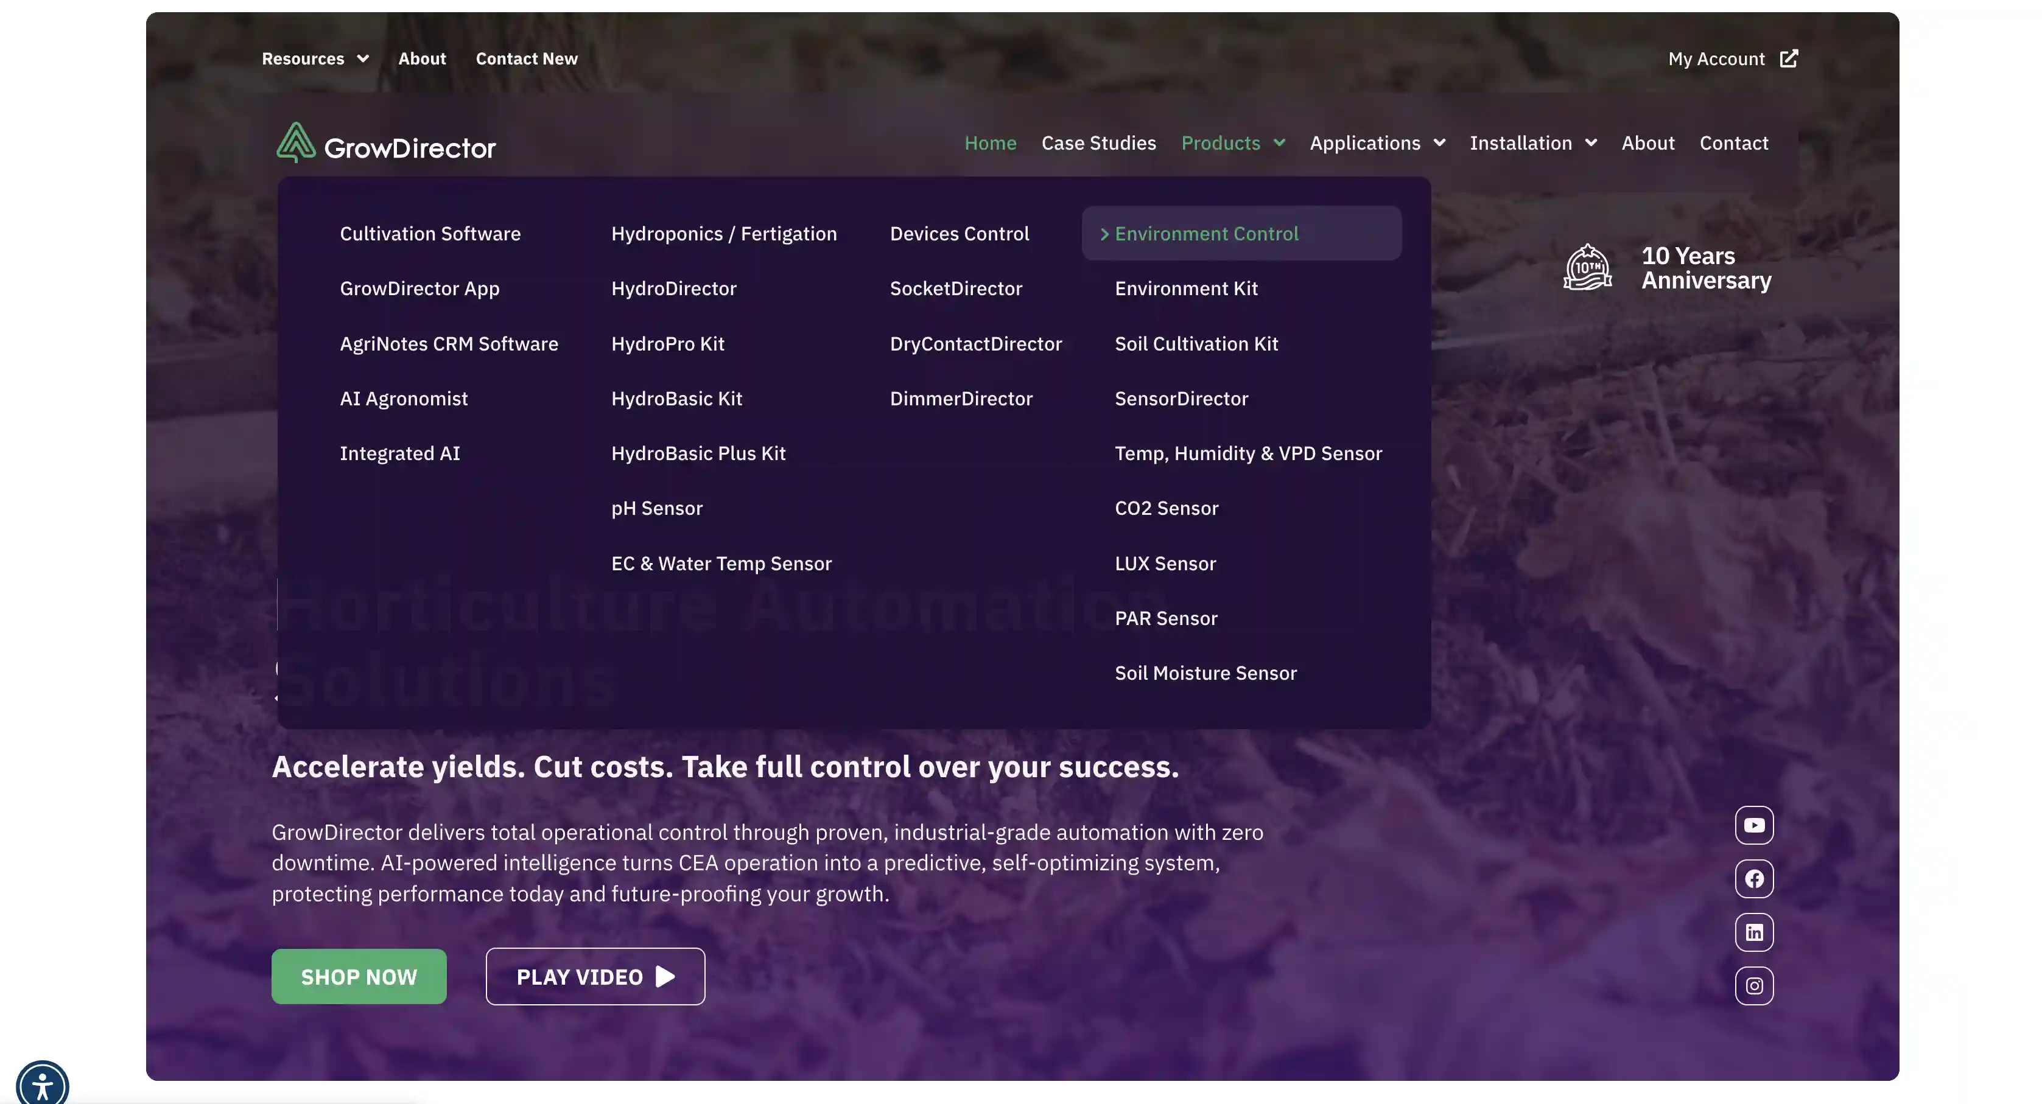Open HydroPro Kit product link

pyautogui.click(x=667, y=343)
